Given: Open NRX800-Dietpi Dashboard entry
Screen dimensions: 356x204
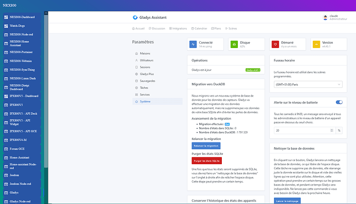Looking at the screenshot, I should tap(22, 87).
